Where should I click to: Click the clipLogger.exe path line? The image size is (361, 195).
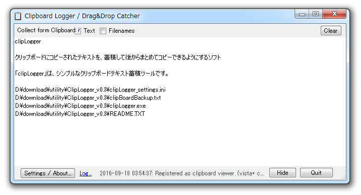(81, 106)
